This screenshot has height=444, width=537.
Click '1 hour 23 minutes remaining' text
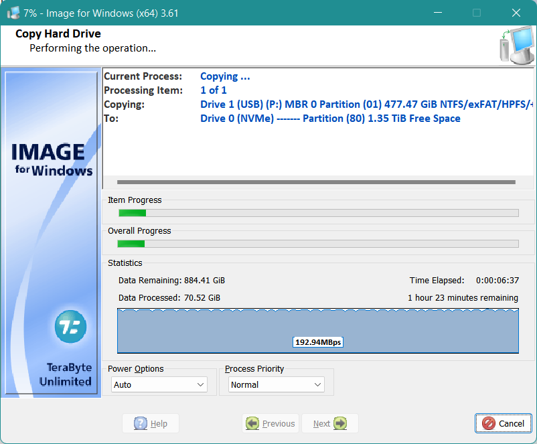coord(463,298)
